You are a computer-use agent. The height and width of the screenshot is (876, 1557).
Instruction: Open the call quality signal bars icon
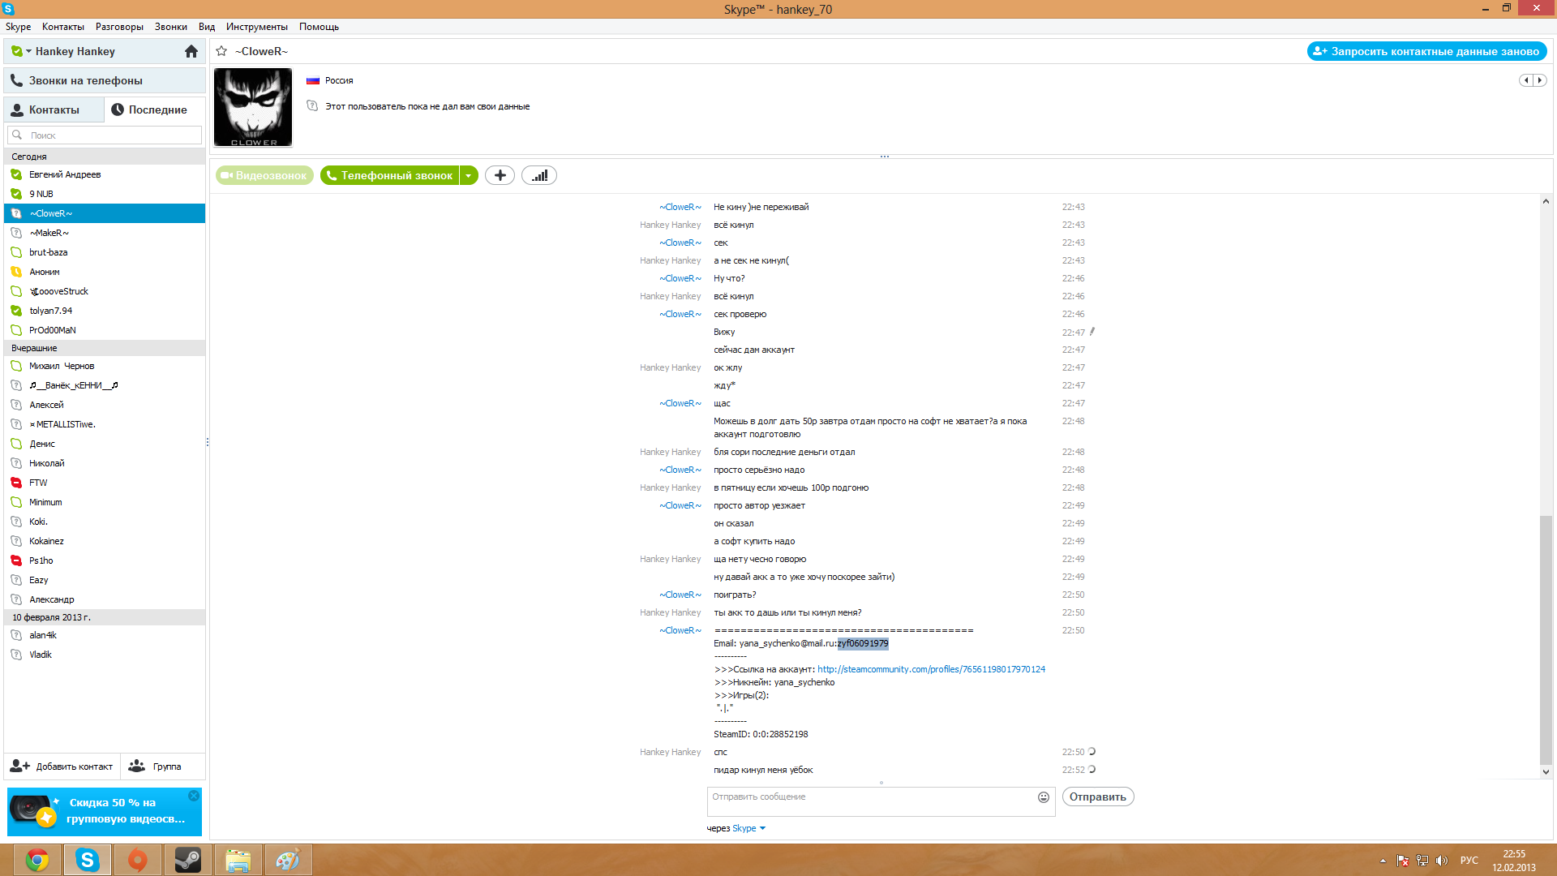pos(539,175)
